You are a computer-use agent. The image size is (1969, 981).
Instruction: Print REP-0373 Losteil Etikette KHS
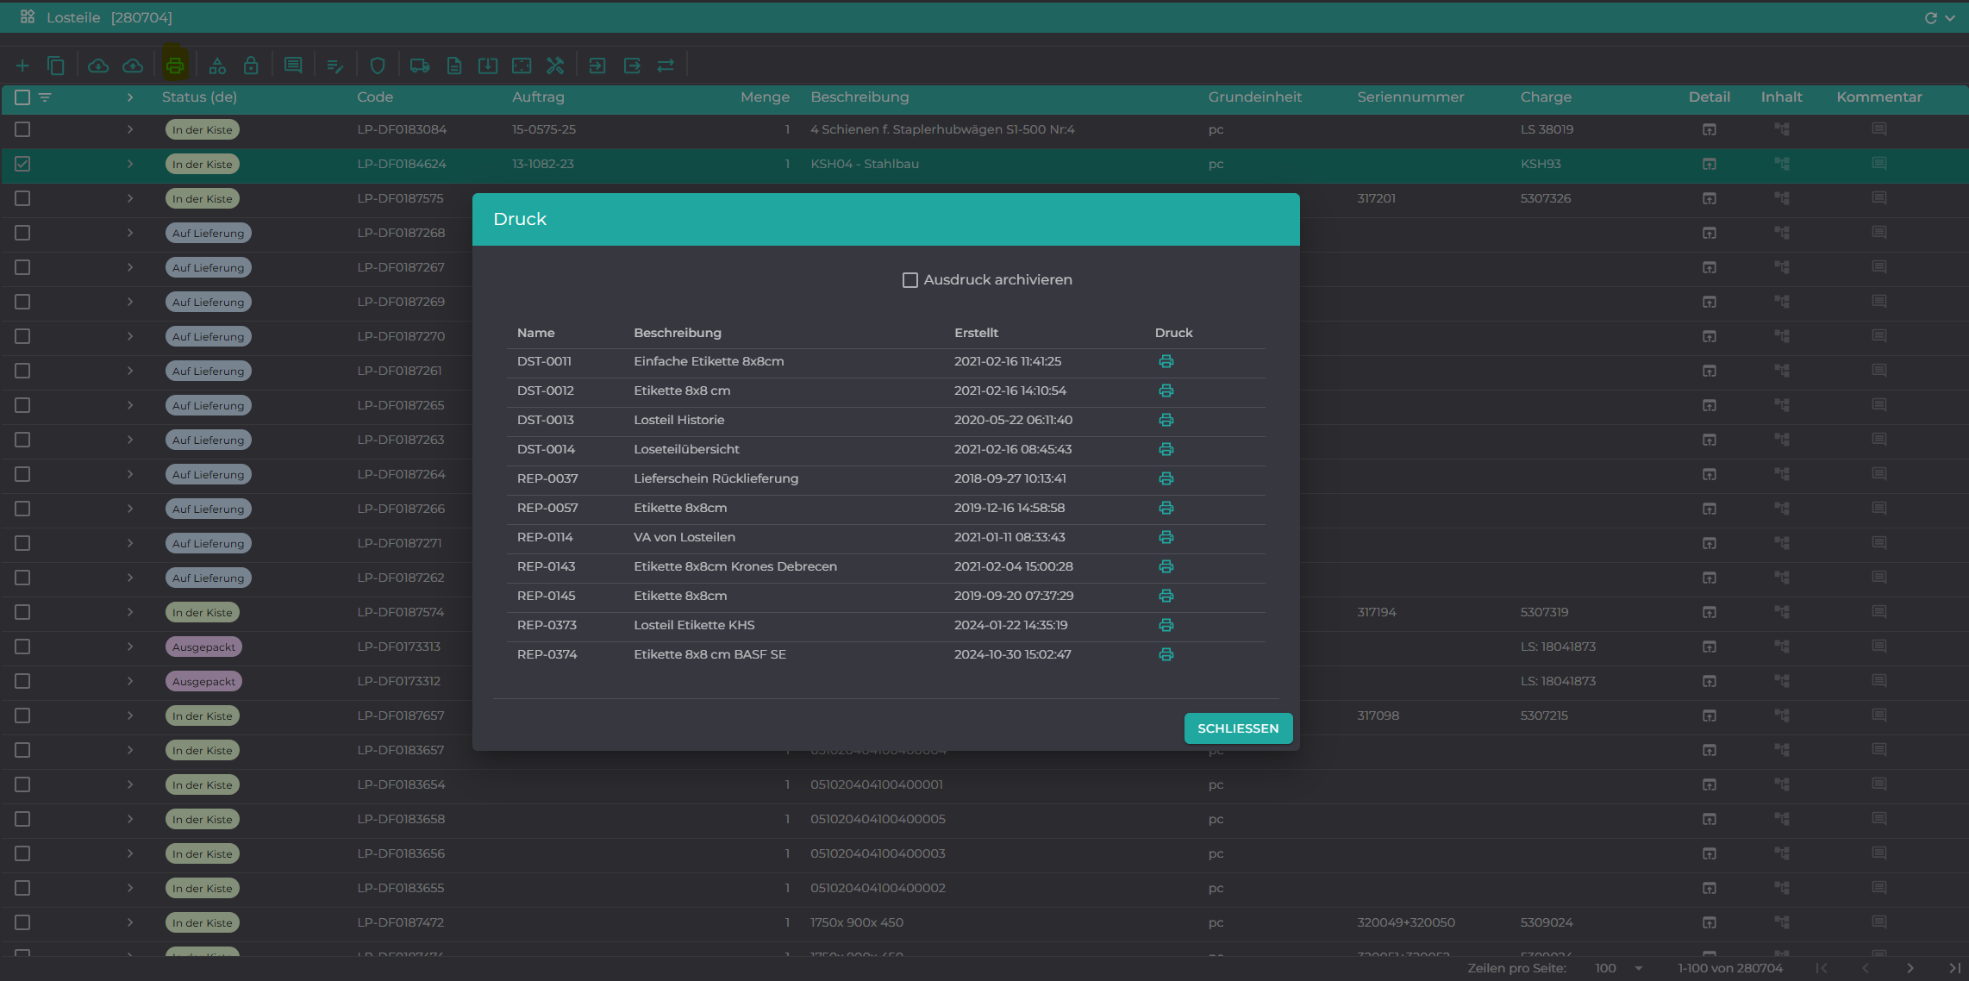click(1166, 625)
